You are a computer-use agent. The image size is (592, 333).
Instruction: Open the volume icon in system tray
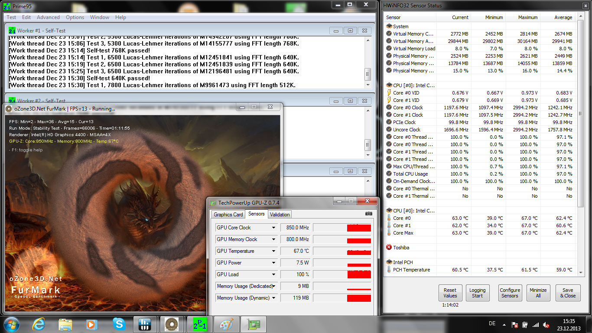546,325
